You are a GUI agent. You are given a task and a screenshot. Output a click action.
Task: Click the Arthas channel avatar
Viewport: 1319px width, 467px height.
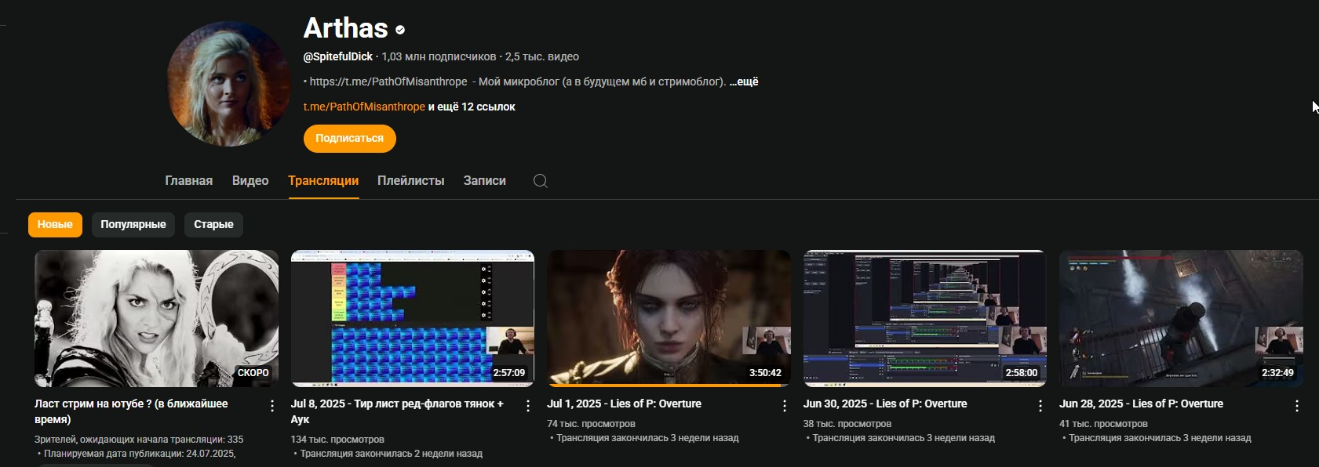click(x=229, y=84)
